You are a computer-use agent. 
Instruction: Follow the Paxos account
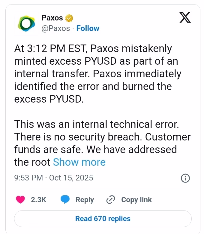88,28
